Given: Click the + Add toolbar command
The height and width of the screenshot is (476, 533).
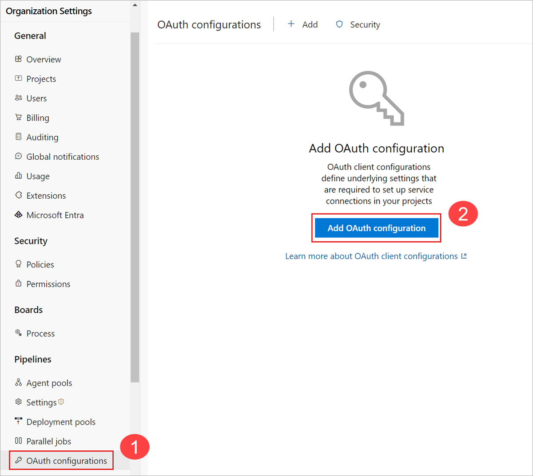Looking at the screenshot, I should (302, 24).
